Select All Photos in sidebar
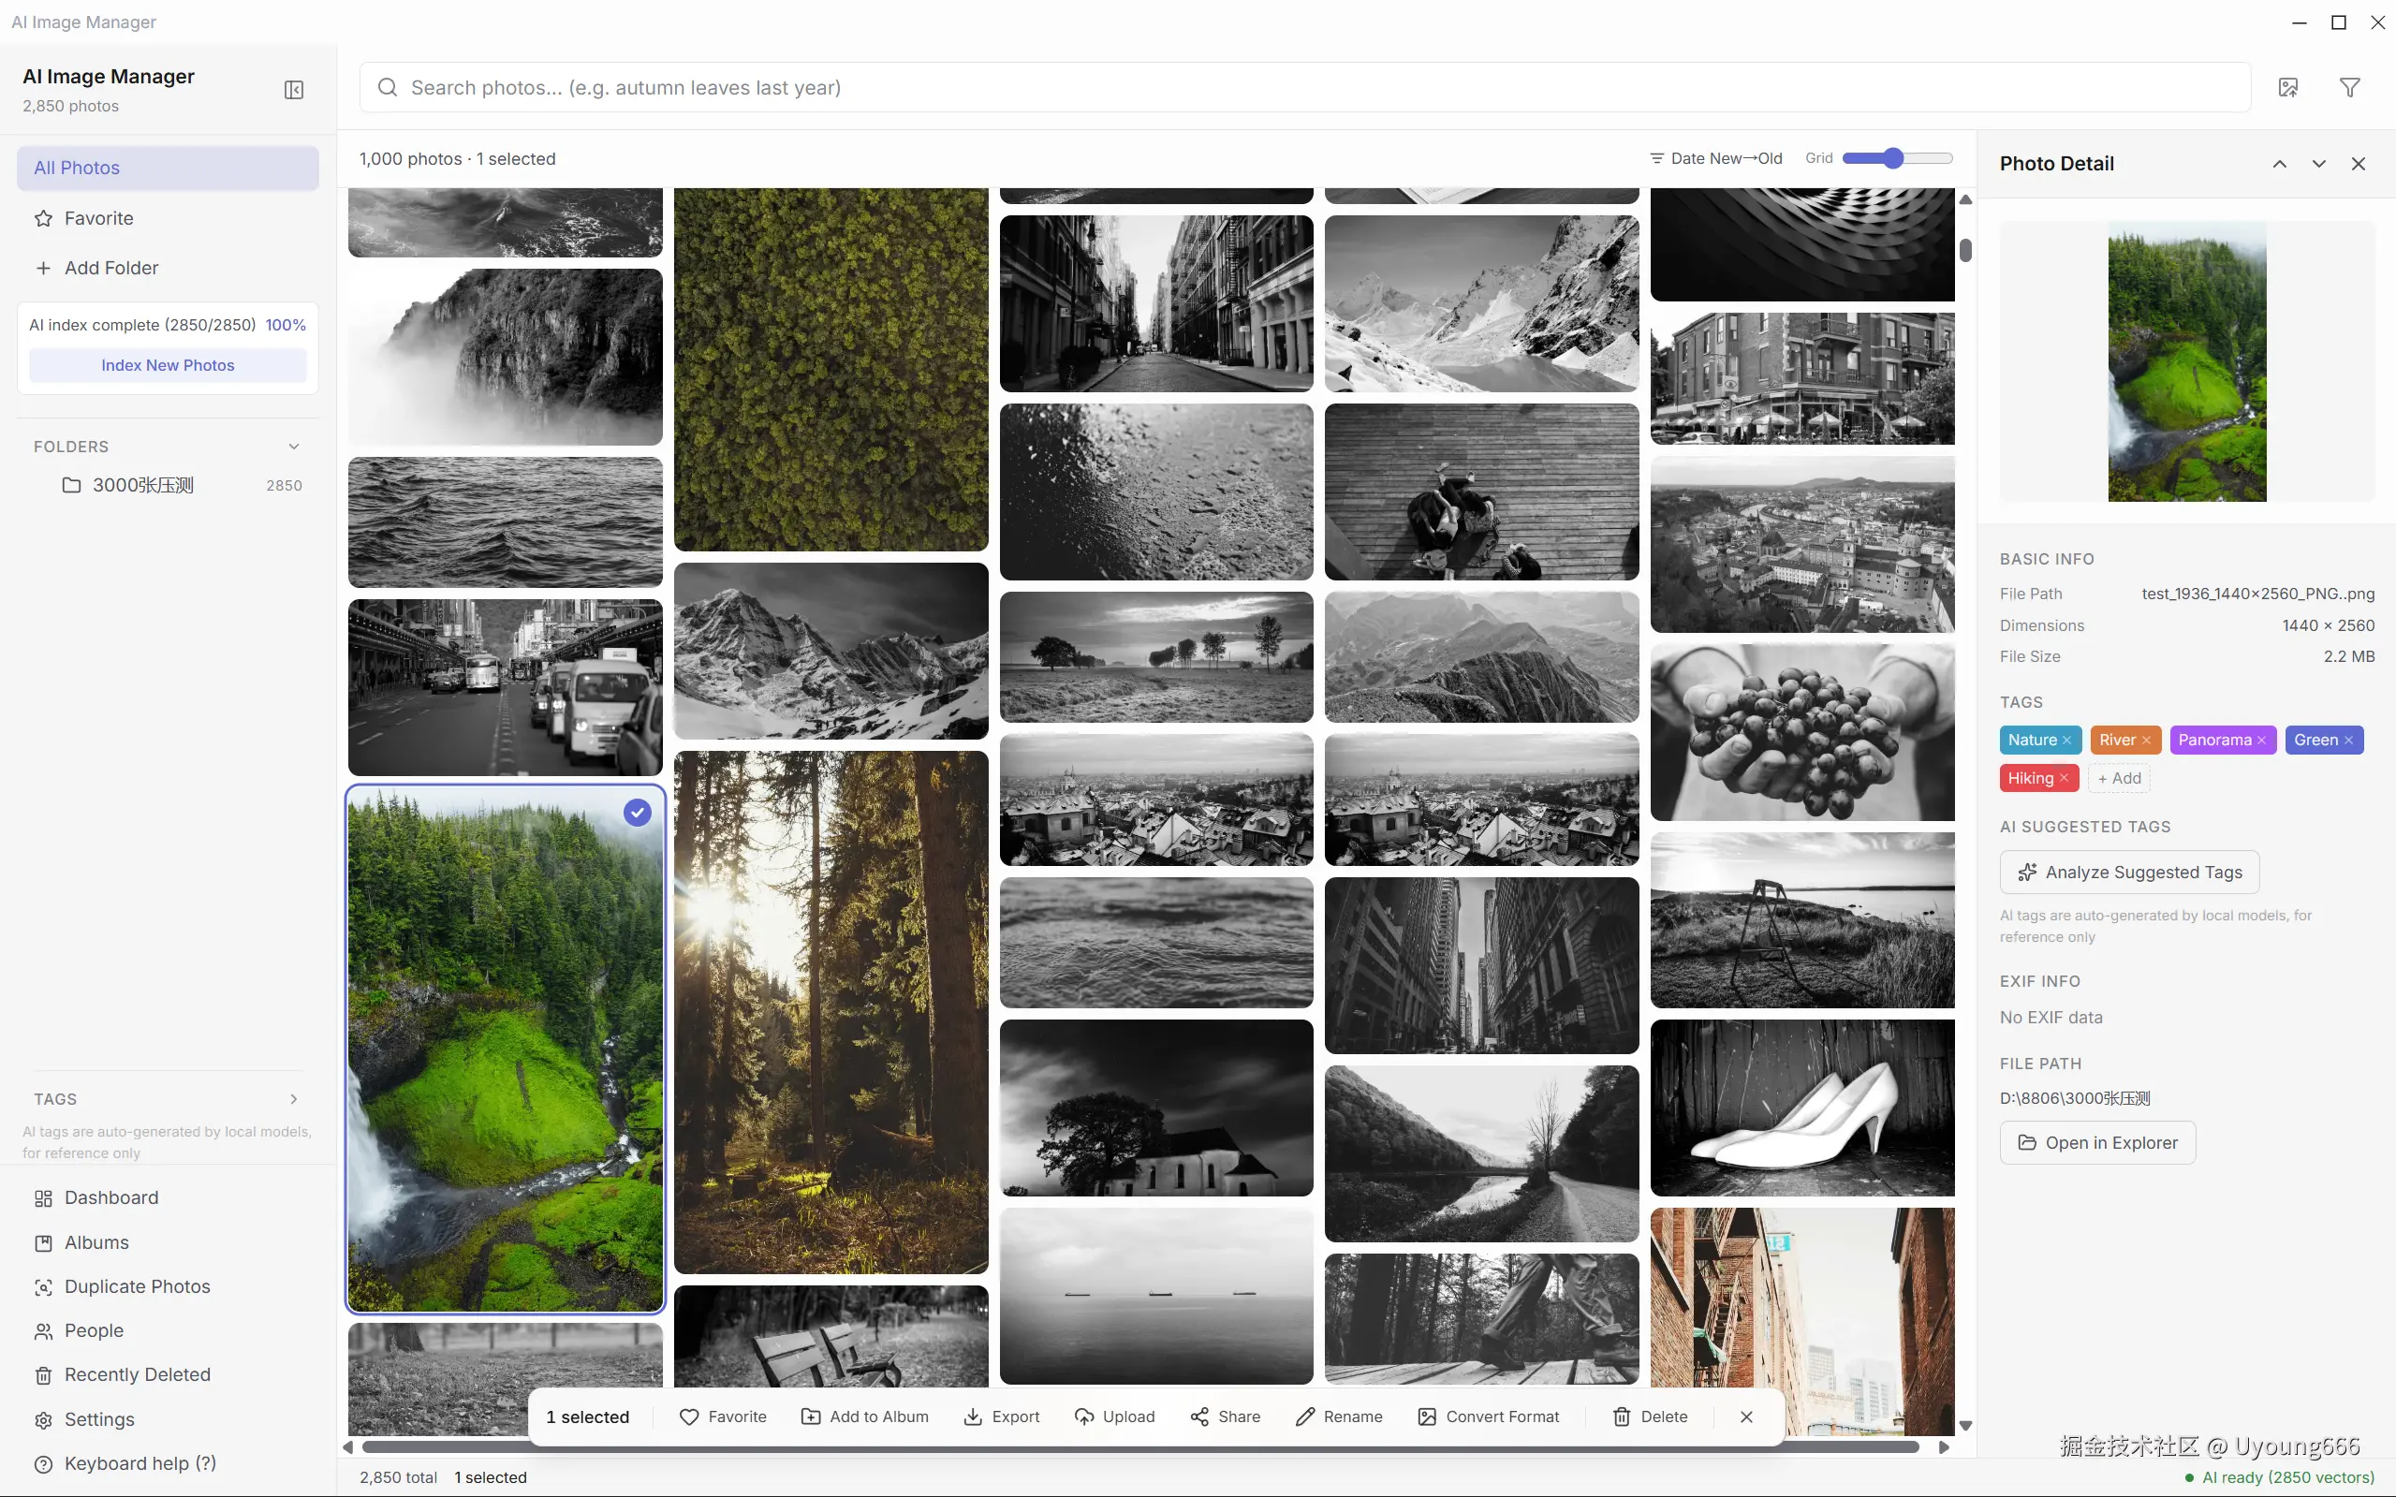Screen dimensions: 2396x1497 tap(169, 169)
